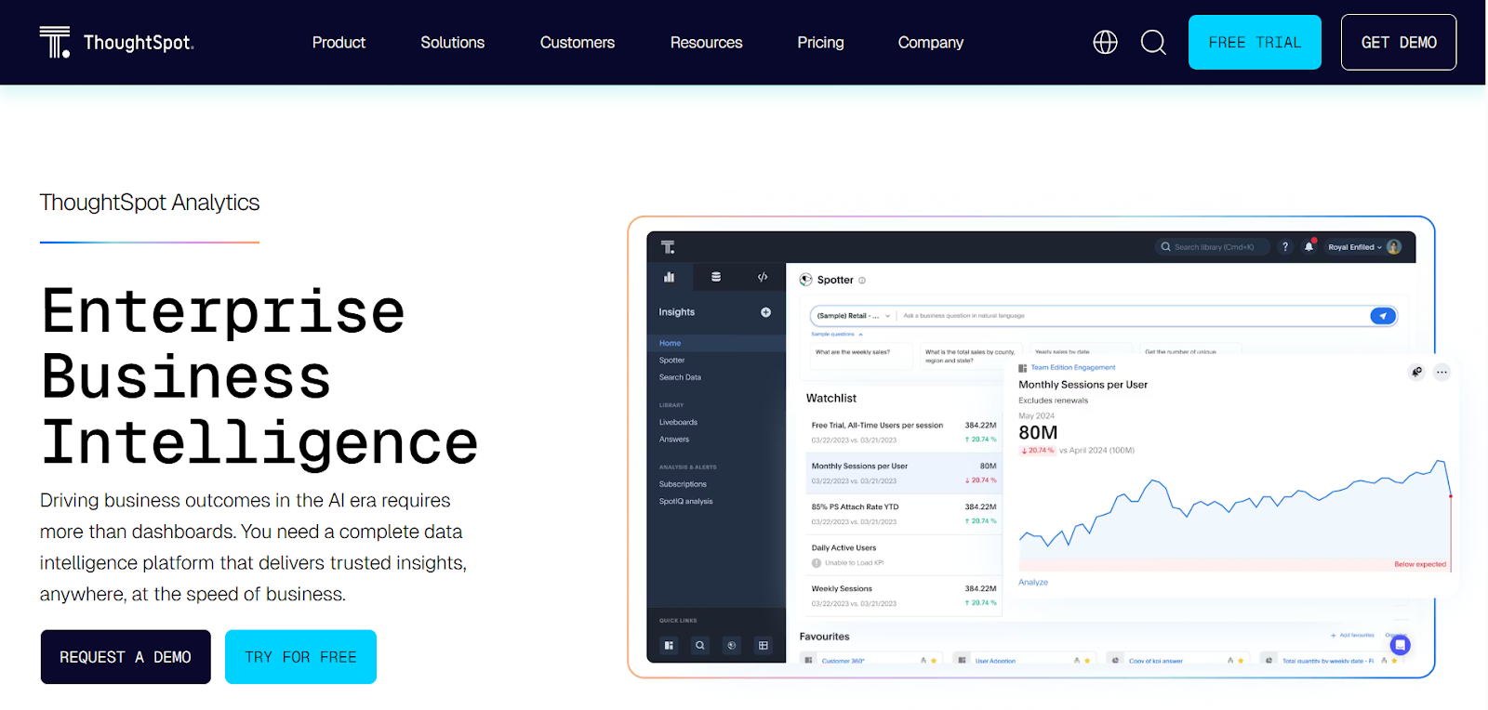Open the Team Edition Engagement link
The height and width of the screenshot is (710, 1488).
[x=1072, y=368]
